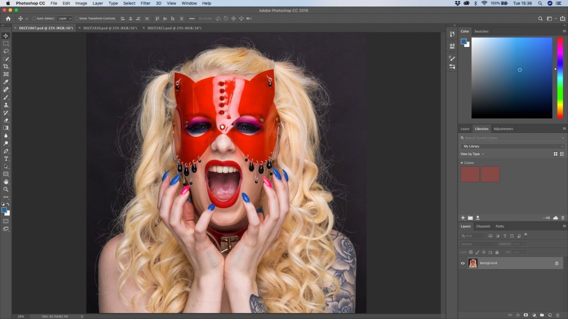Click the hue slider in Color panel
This screenshot has width=568, height=319.
pos(560,78)
